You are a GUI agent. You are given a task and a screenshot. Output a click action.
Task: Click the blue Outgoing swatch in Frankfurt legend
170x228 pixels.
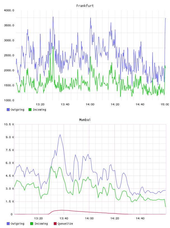coord(8,110)
